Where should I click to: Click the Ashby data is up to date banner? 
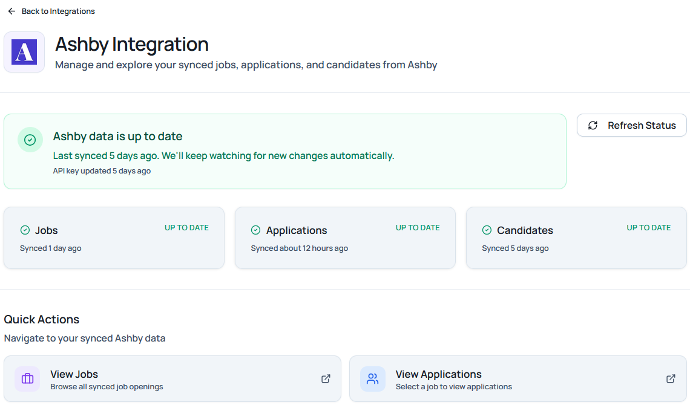click(x=284, y=152)
